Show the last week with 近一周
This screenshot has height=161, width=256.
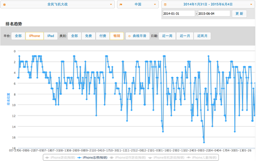(167, 36)
